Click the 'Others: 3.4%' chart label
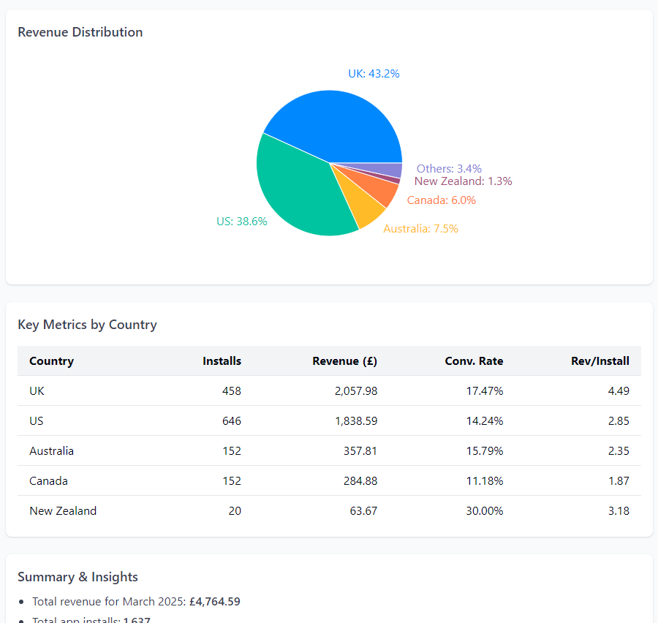658x623 pixels. pos(449,169)
